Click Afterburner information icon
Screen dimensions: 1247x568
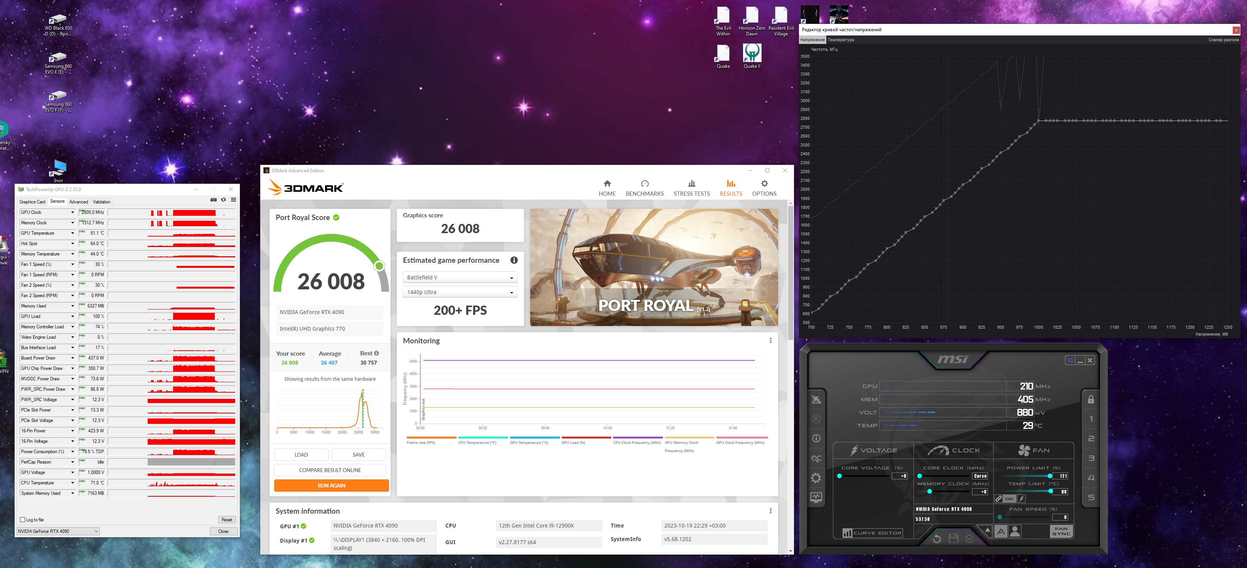(816, 439)
